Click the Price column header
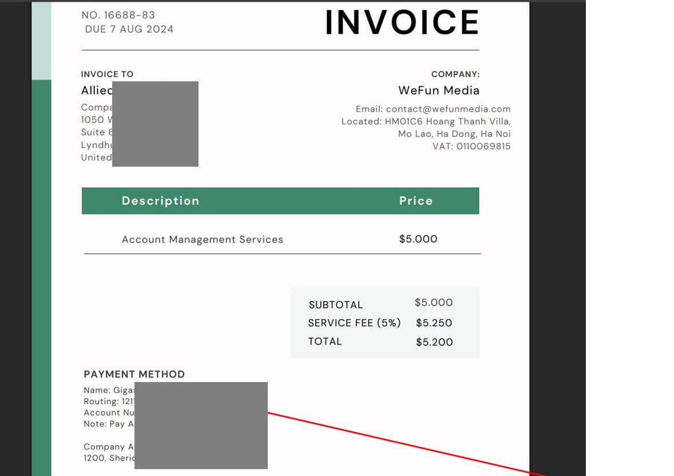 click(415, 201)
